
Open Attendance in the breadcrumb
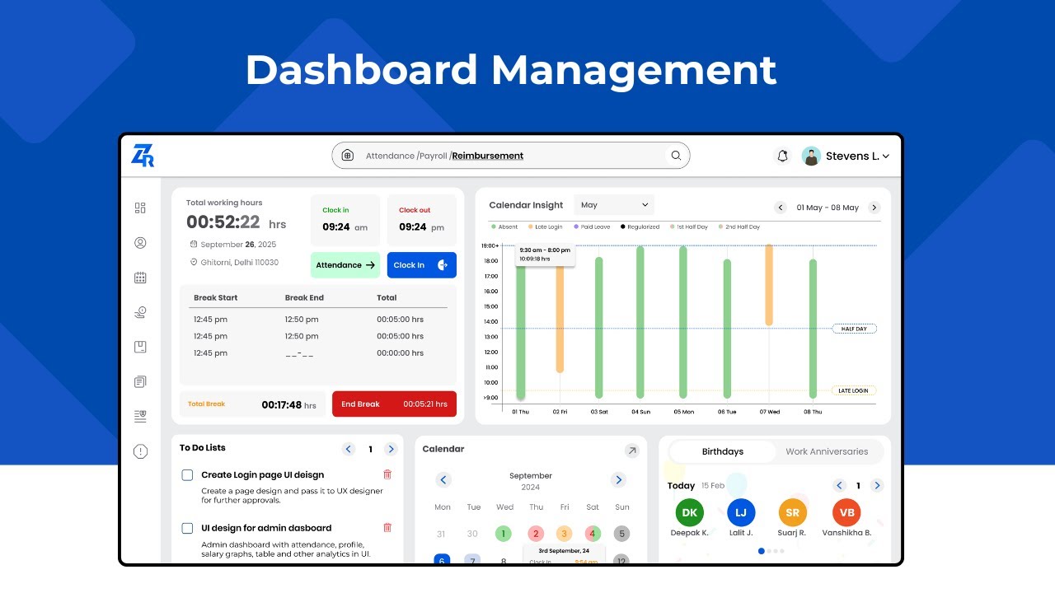coord(390,156)
